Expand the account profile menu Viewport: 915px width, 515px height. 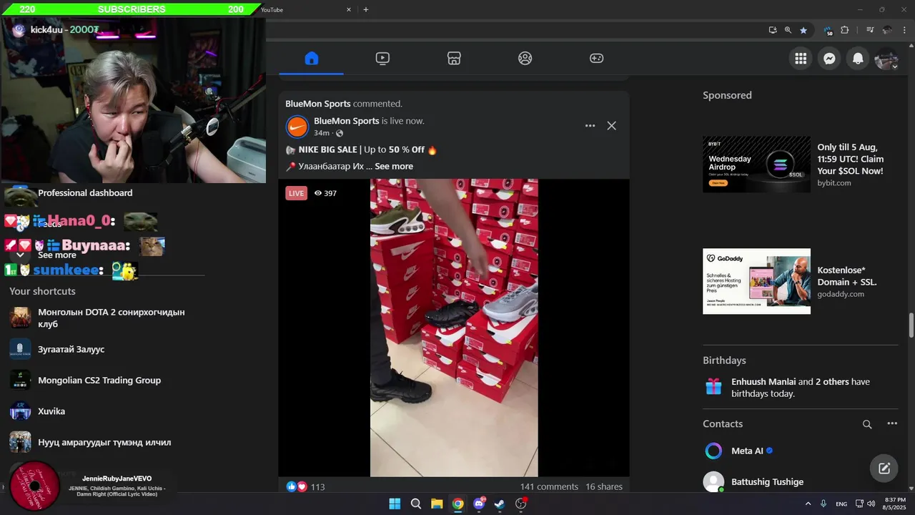coord(886,59)
